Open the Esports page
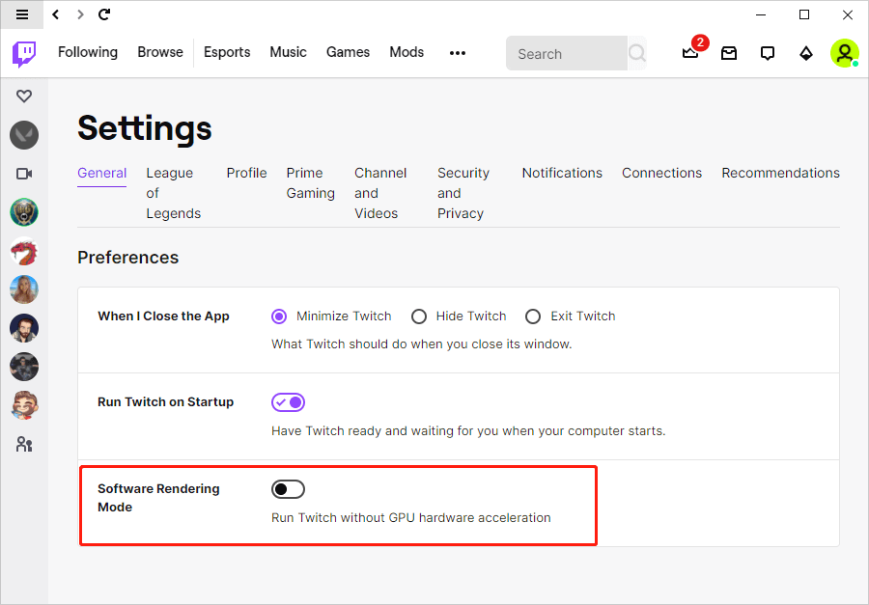The height and width of the screenshot is (605, 869). point(227,53)
